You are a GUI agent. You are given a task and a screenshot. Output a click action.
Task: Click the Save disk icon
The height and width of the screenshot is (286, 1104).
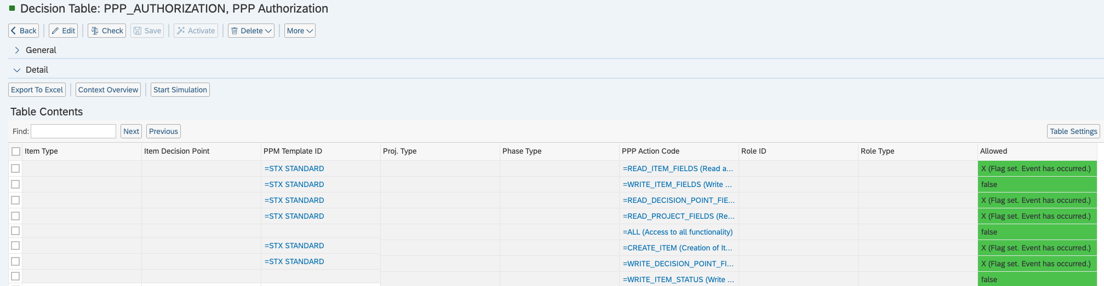[x=138, y=31]
